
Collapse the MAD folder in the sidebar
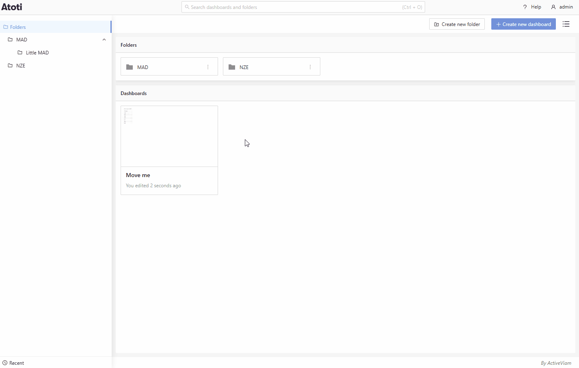104,39
